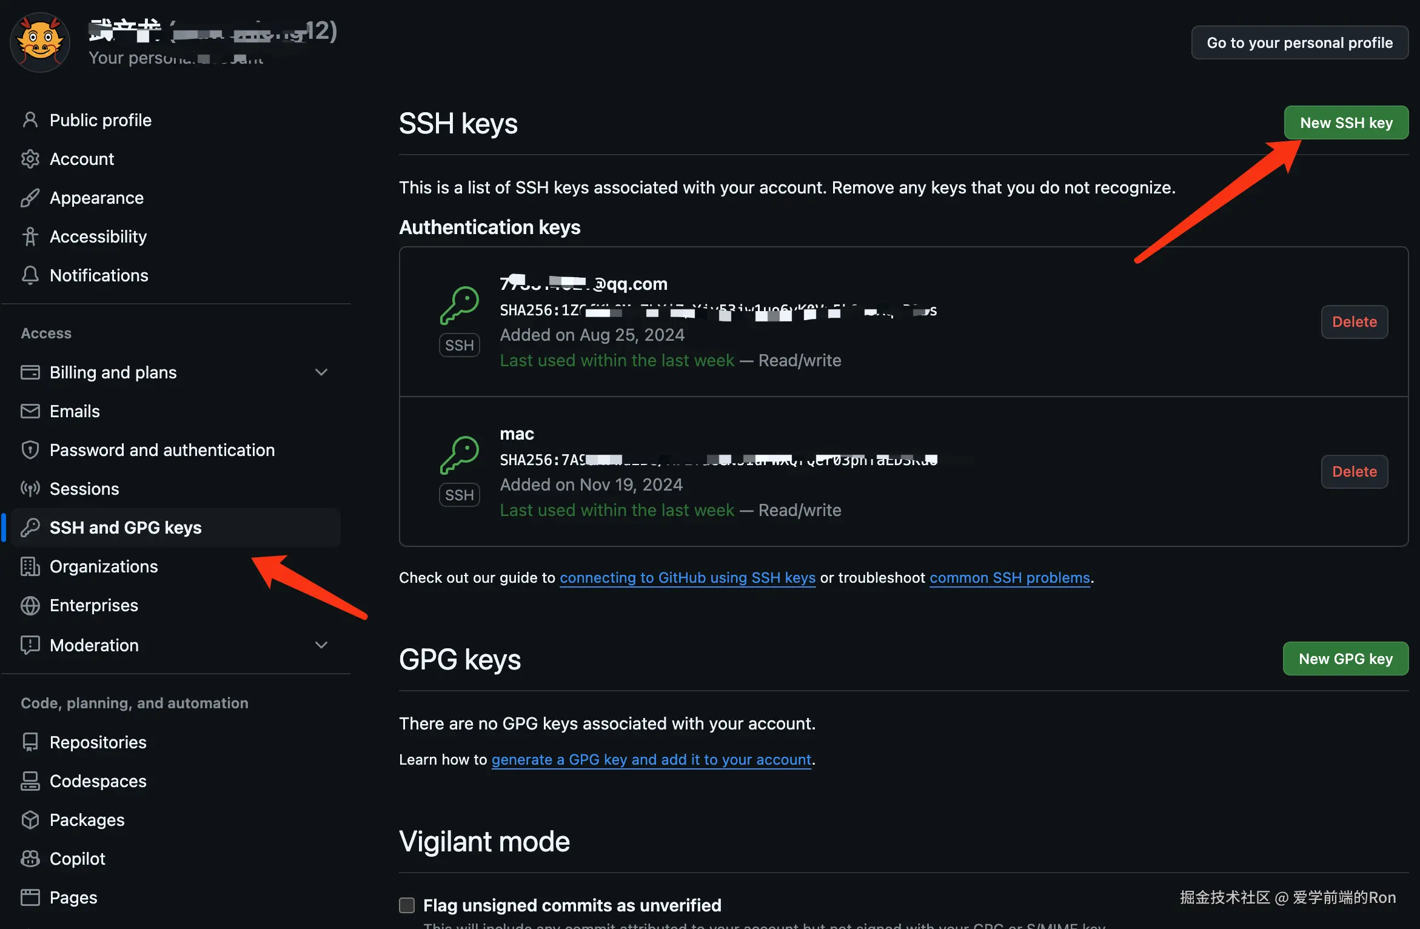This screenshot has width=1420, height=929.
Task: Expand the Billing and plans section
Action: (321, 372)
